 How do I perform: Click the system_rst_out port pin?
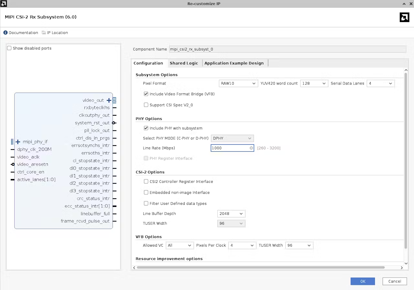coord(114,123)
